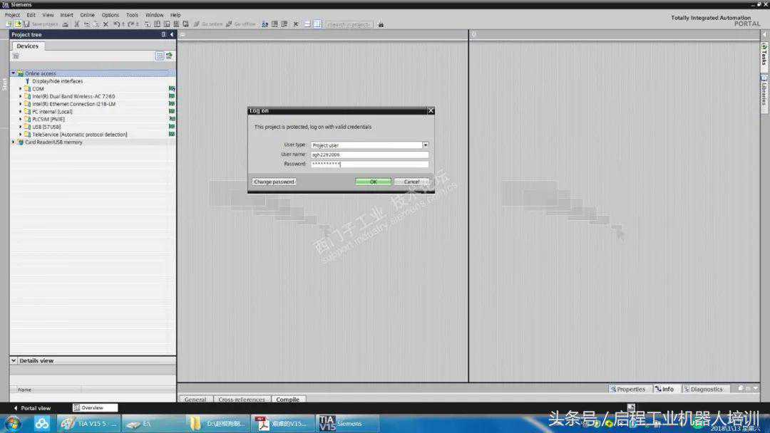Screen dimensions: 770x433
Task: Click the Change password button
Action: coord(274,182)
